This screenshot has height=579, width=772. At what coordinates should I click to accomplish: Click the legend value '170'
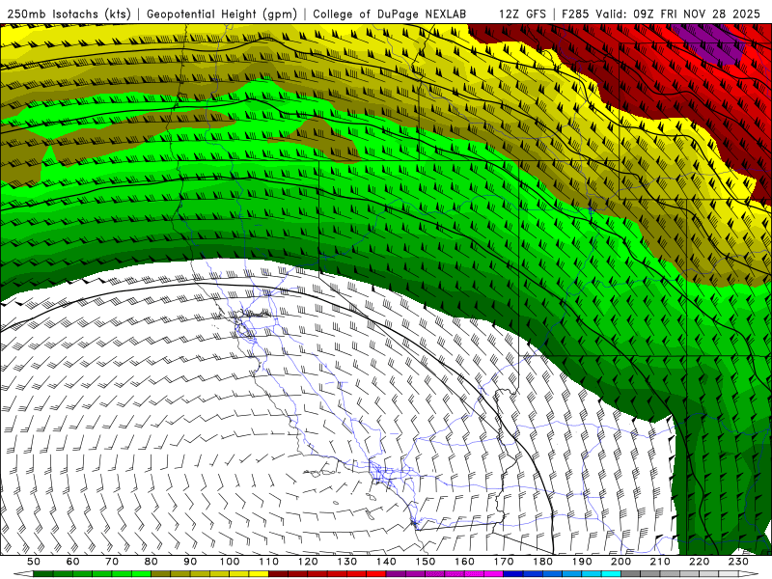pyautogui.click(x=504, y=562)
